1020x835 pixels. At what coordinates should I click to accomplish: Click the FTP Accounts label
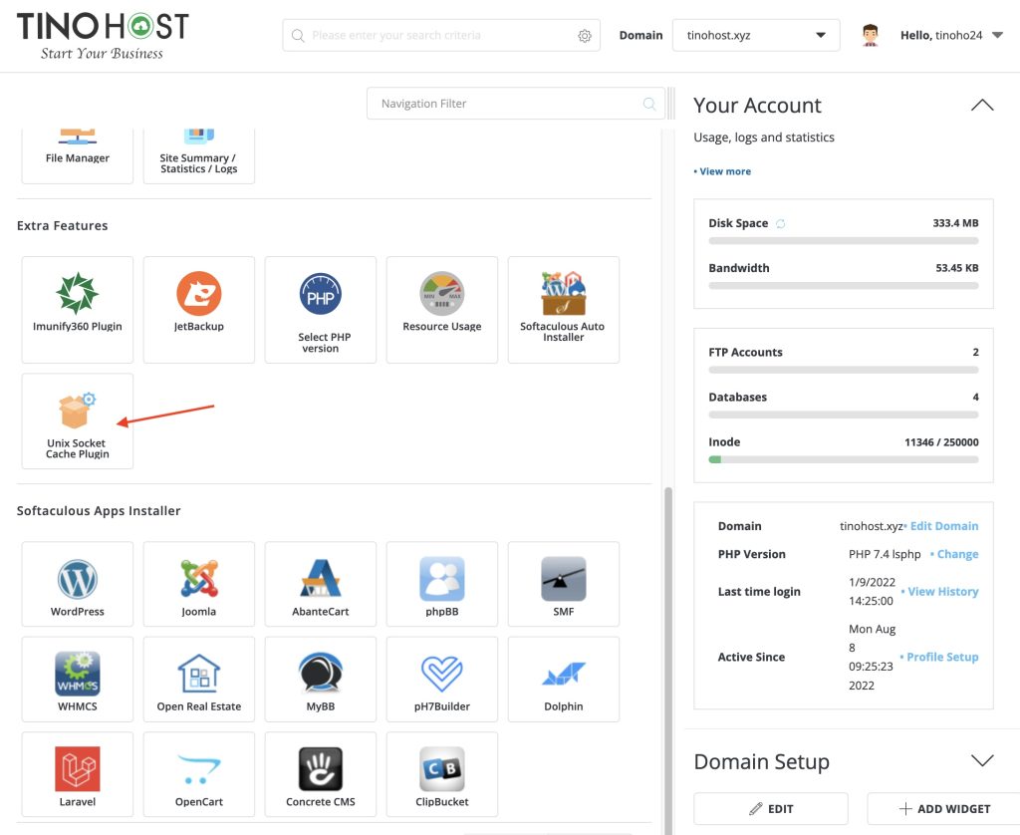[x=745, y=352]
